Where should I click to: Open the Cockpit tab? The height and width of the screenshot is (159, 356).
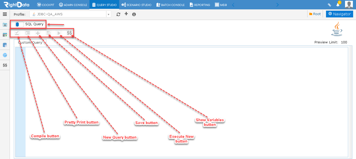click(x=46, y=5)
